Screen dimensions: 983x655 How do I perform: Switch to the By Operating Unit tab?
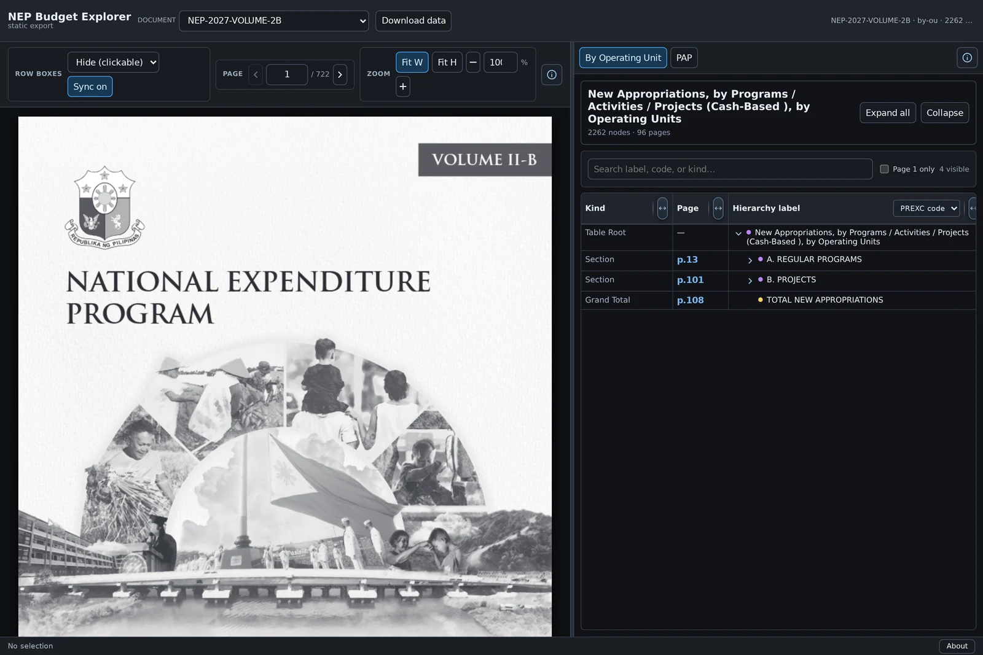(623, 58)
